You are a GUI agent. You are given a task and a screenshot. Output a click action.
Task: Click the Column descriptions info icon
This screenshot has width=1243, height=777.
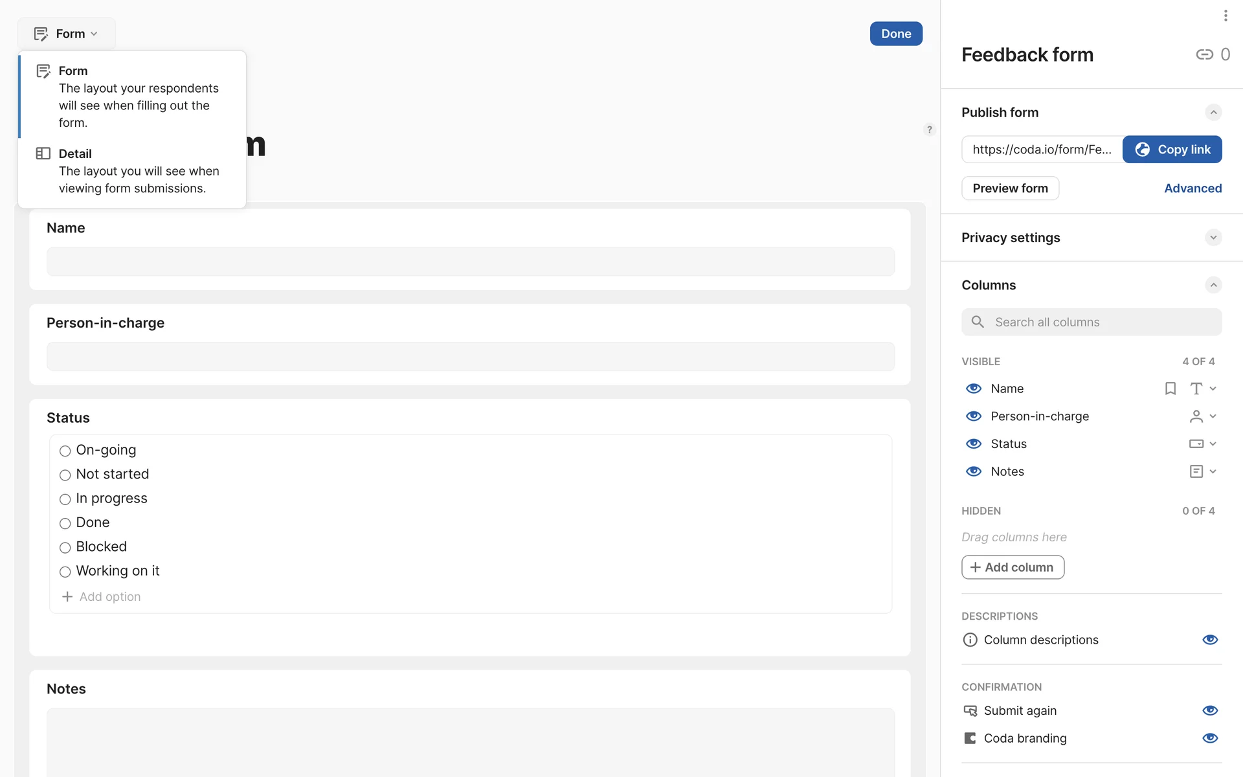coord(970,640)
